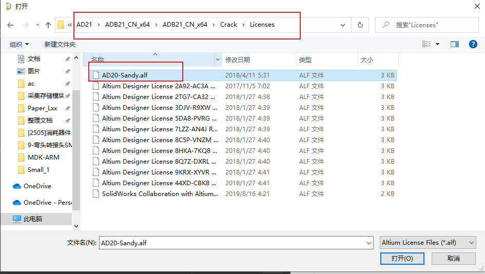The image size is (485, 274).
Task: Select Altium Designer License 3DJV-R9XW file
Action: pos(160,108)
